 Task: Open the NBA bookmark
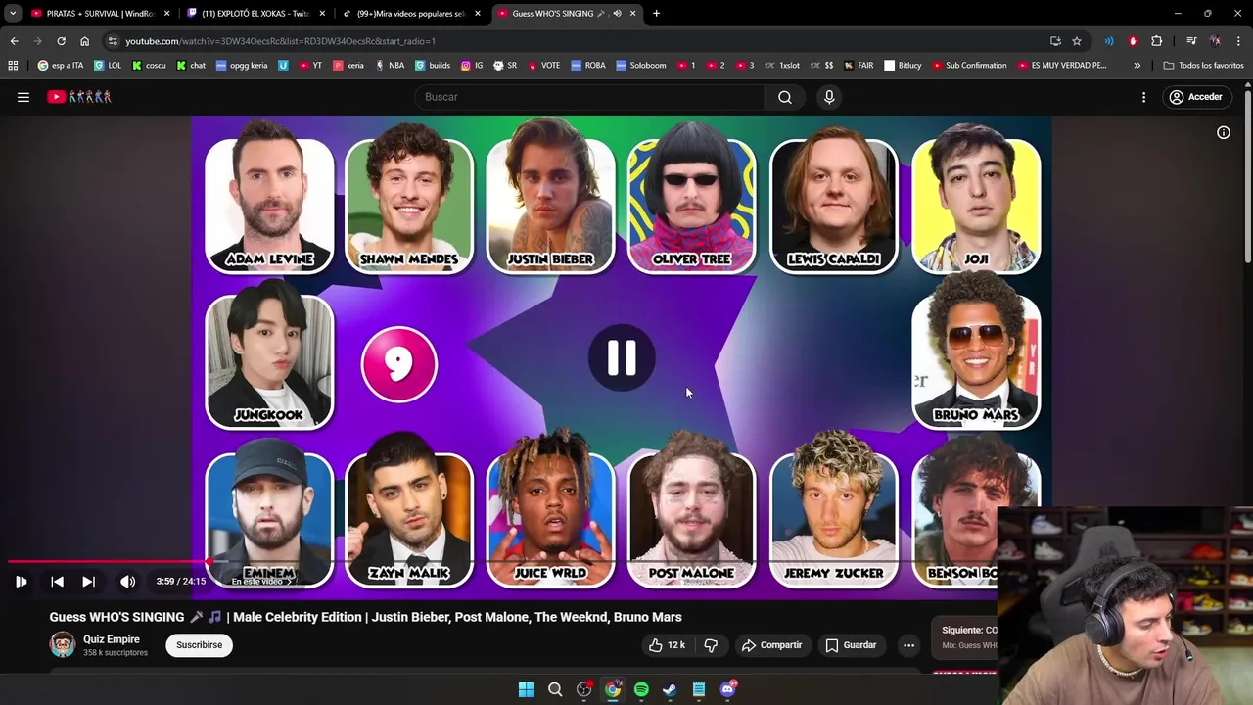point(389,66)
